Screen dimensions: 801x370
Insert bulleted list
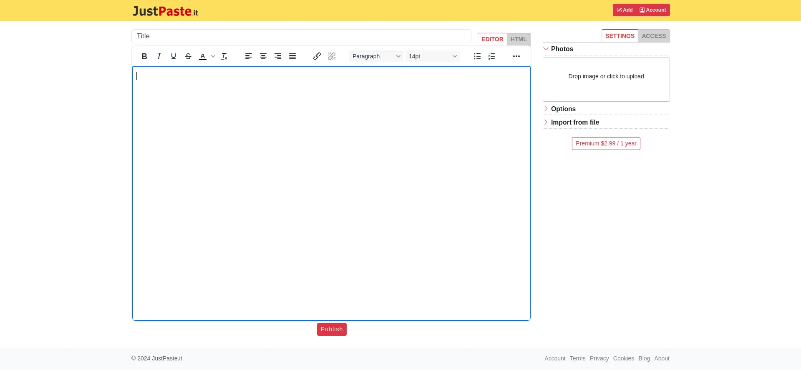(x=477, y=56)
